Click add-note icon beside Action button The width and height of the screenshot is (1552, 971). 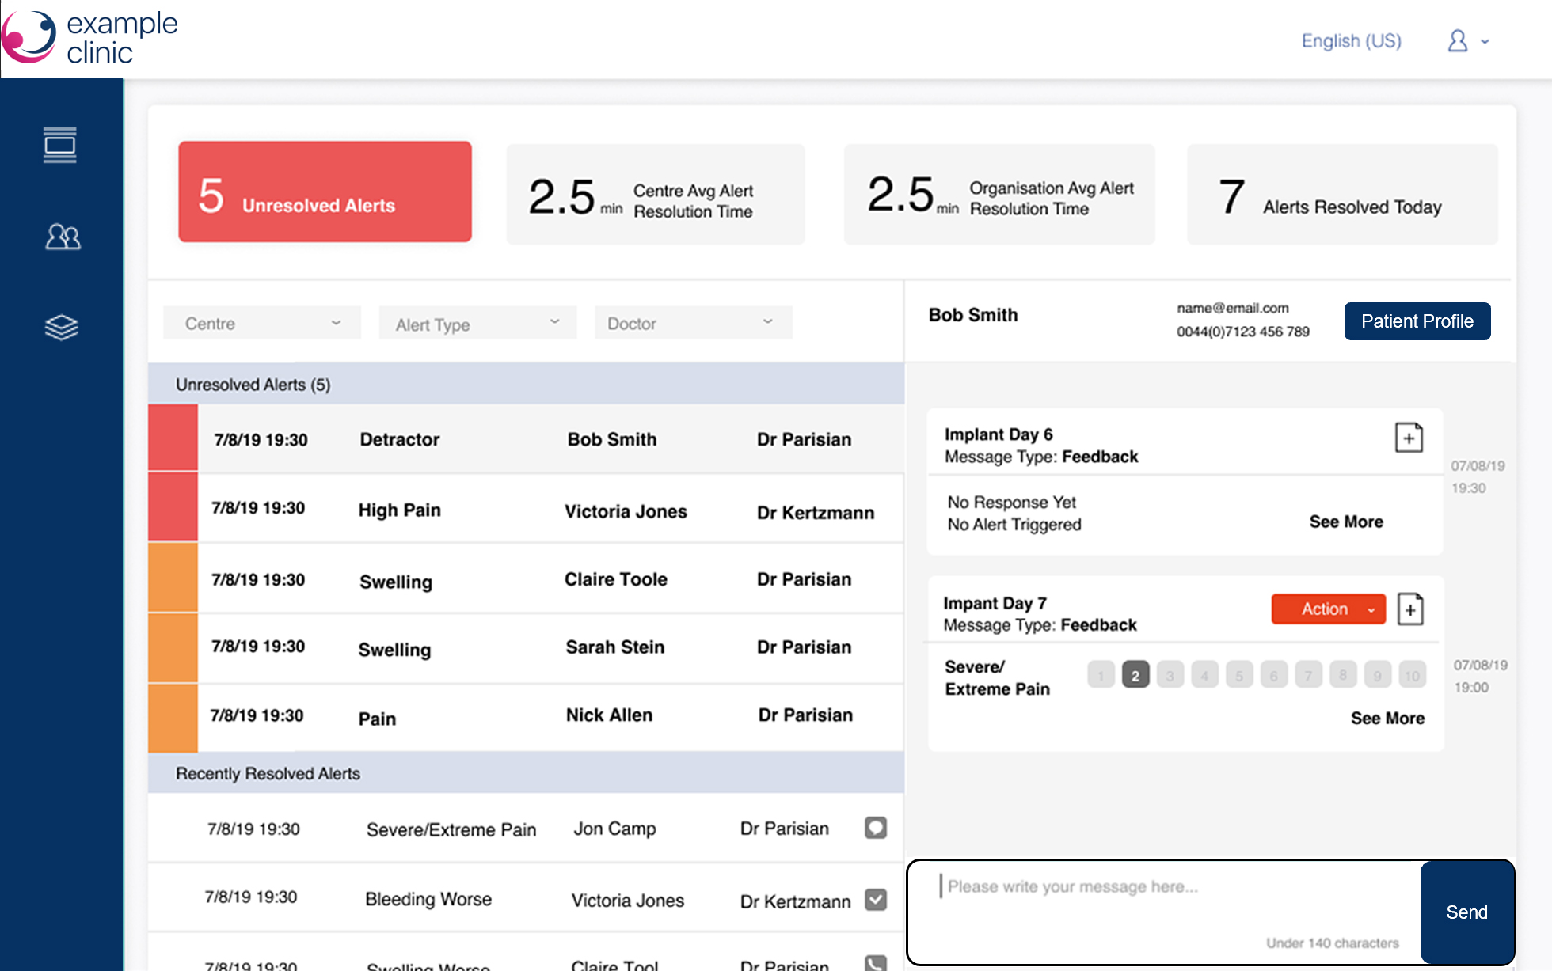tap(1410, 609)
